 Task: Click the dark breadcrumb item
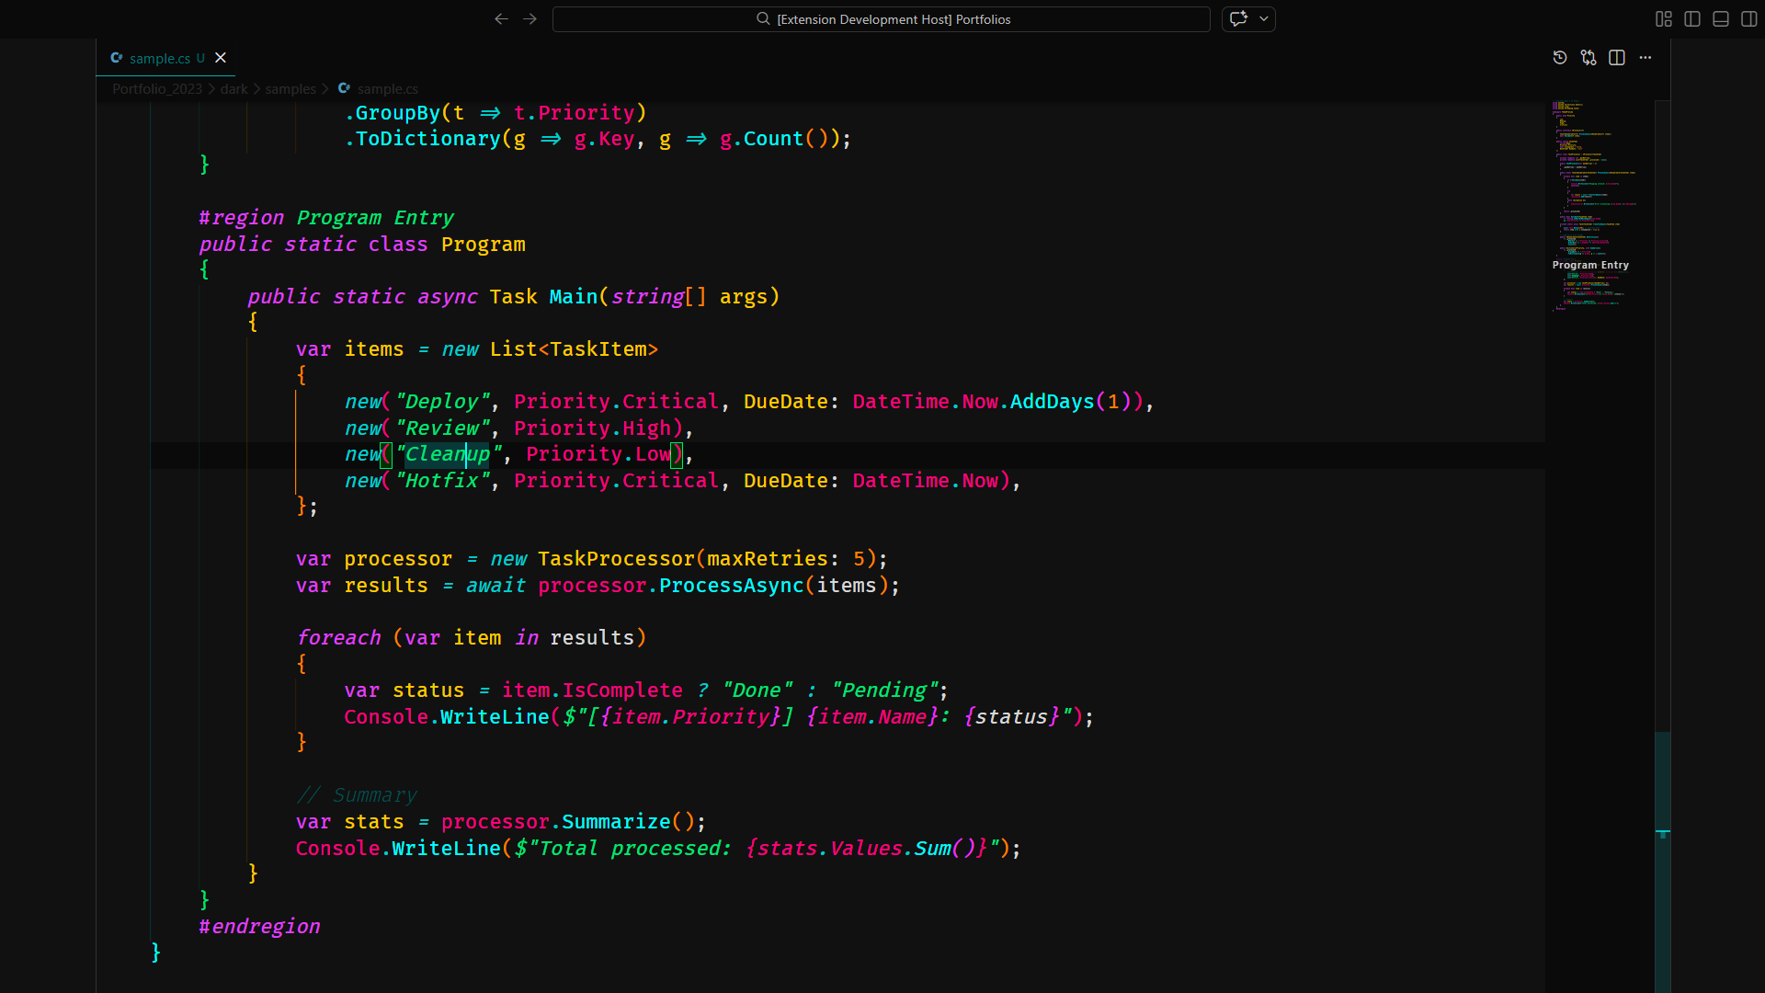point(233,88)
